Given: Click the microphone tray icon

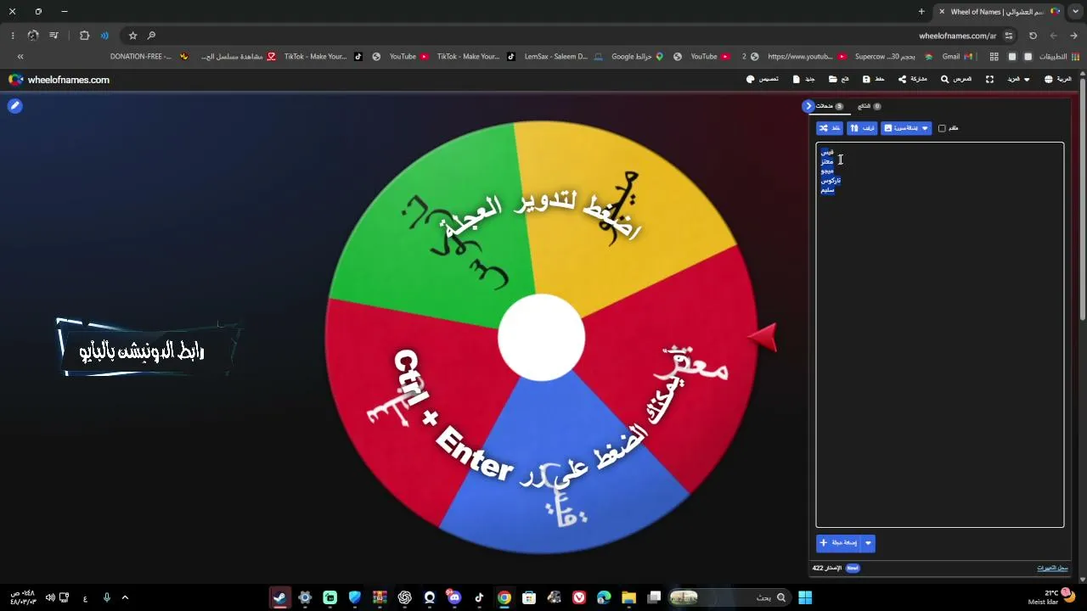Looking at the screenshot, I should point(106,597).
